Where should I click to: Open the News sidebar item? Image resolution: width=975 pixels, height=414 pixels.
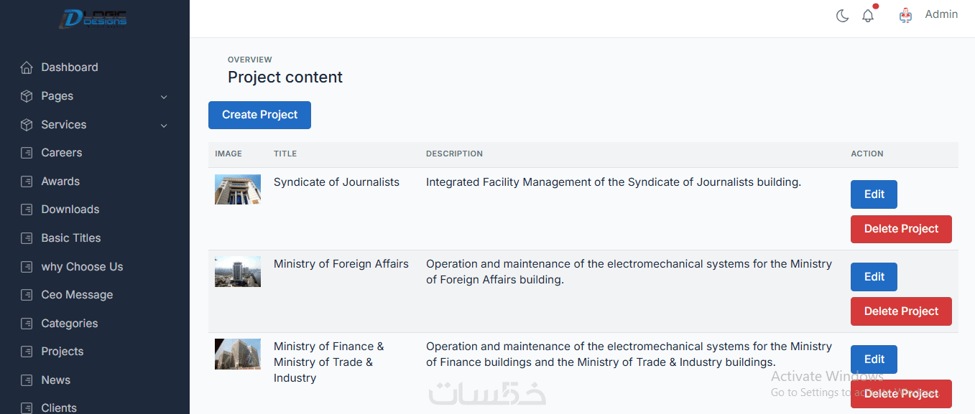click(55, 380)
